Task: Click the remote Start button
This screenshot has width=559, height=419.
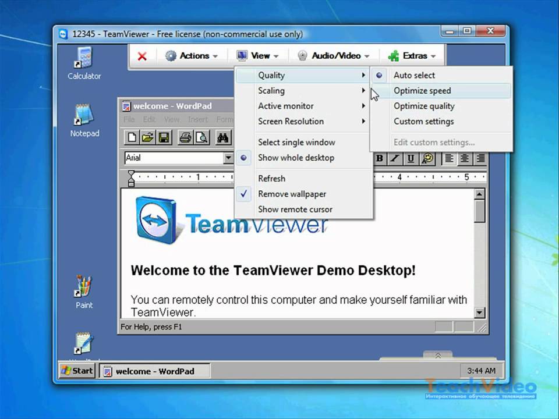Action: (x=77, y=371)
